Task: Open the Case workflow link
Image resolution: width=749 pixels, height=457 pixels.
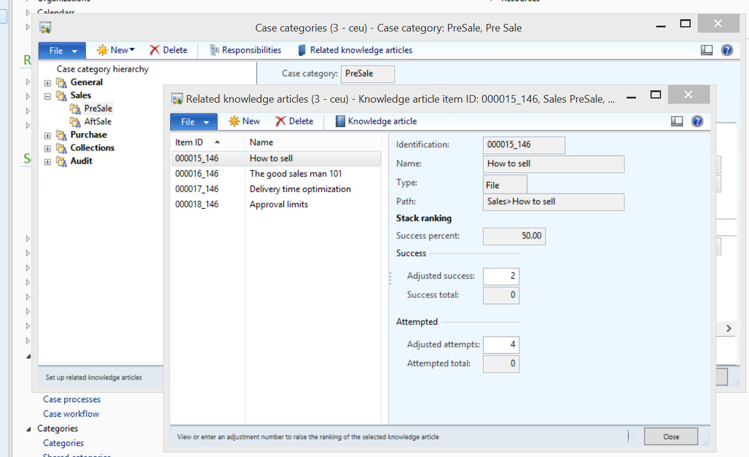Action: point(71,414)
